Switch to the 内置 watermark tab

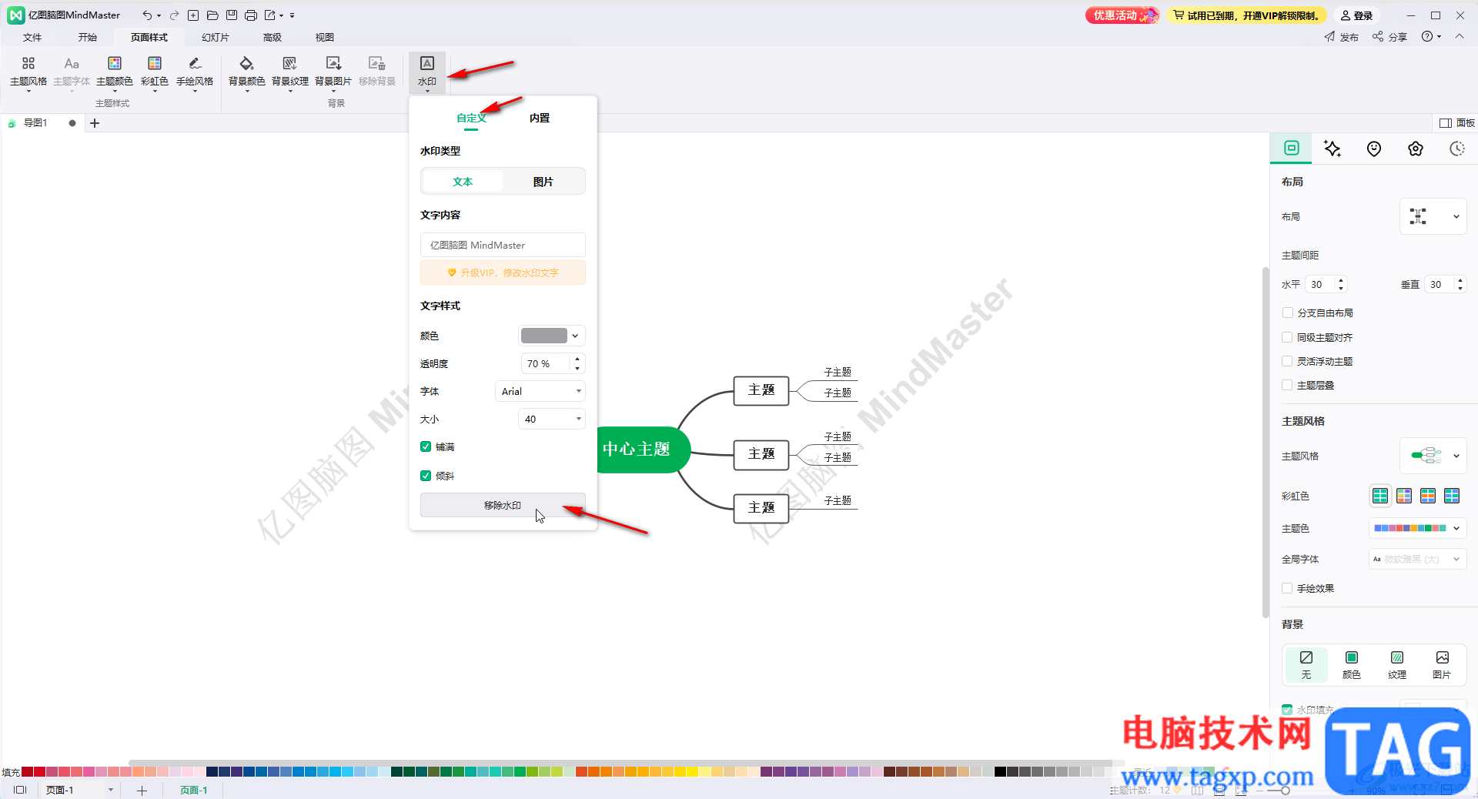coord(540,118)
